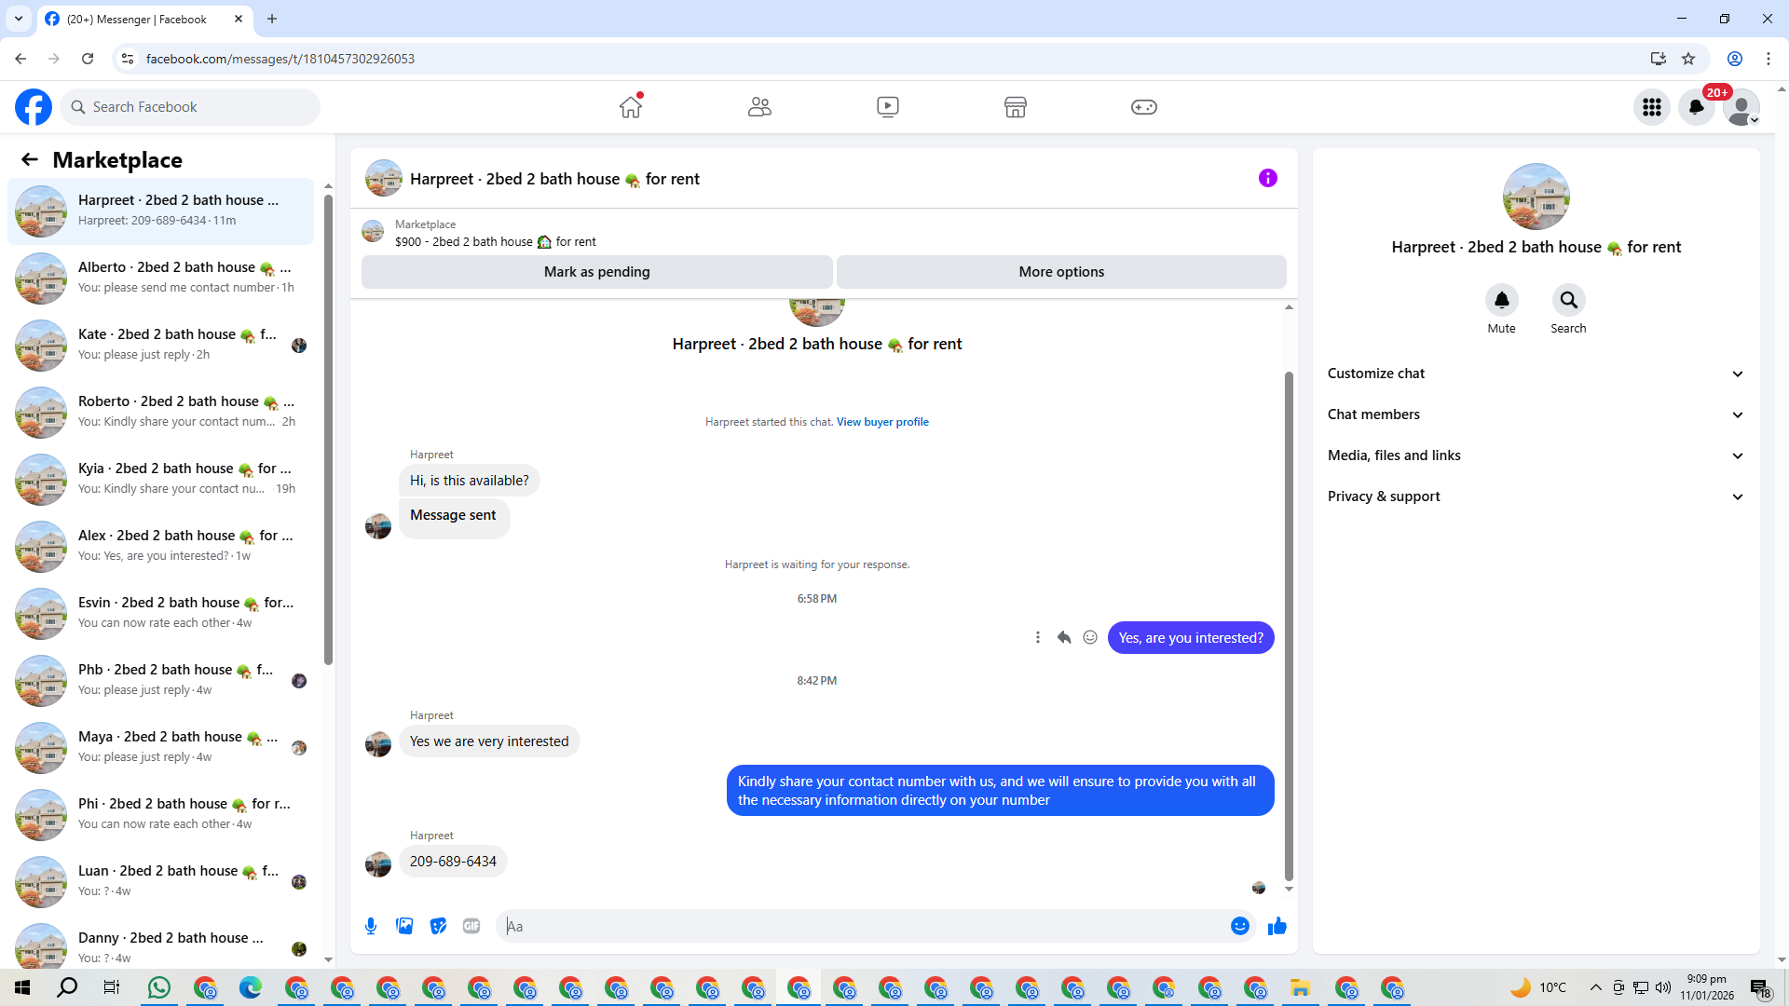1789x1006 pixels.
Task: Reload the page with the refresh button
Action: coord(88,59)
